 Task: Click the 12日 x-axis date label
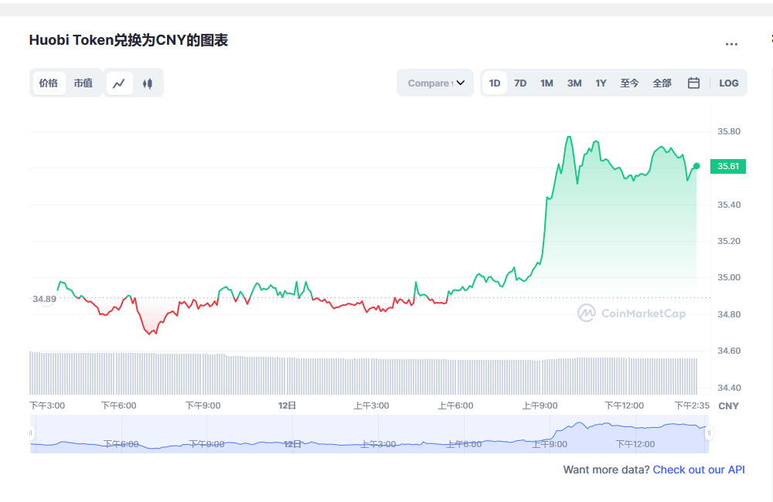(x=287, y=405)
